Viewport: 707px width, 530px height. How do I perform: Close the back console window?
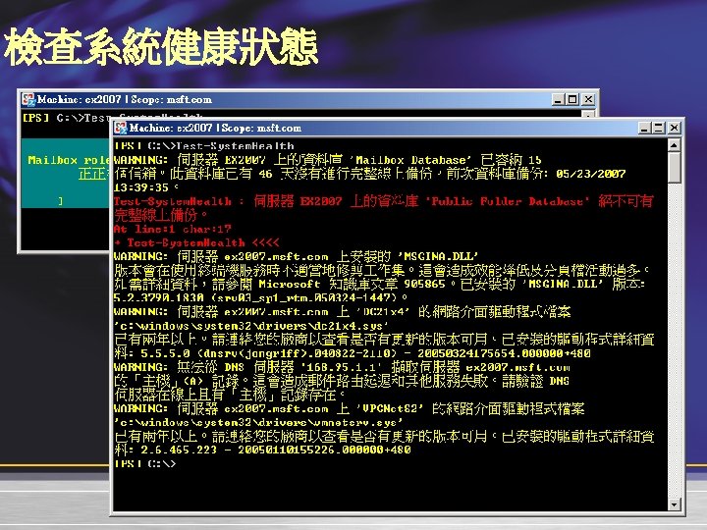point(588,99)
